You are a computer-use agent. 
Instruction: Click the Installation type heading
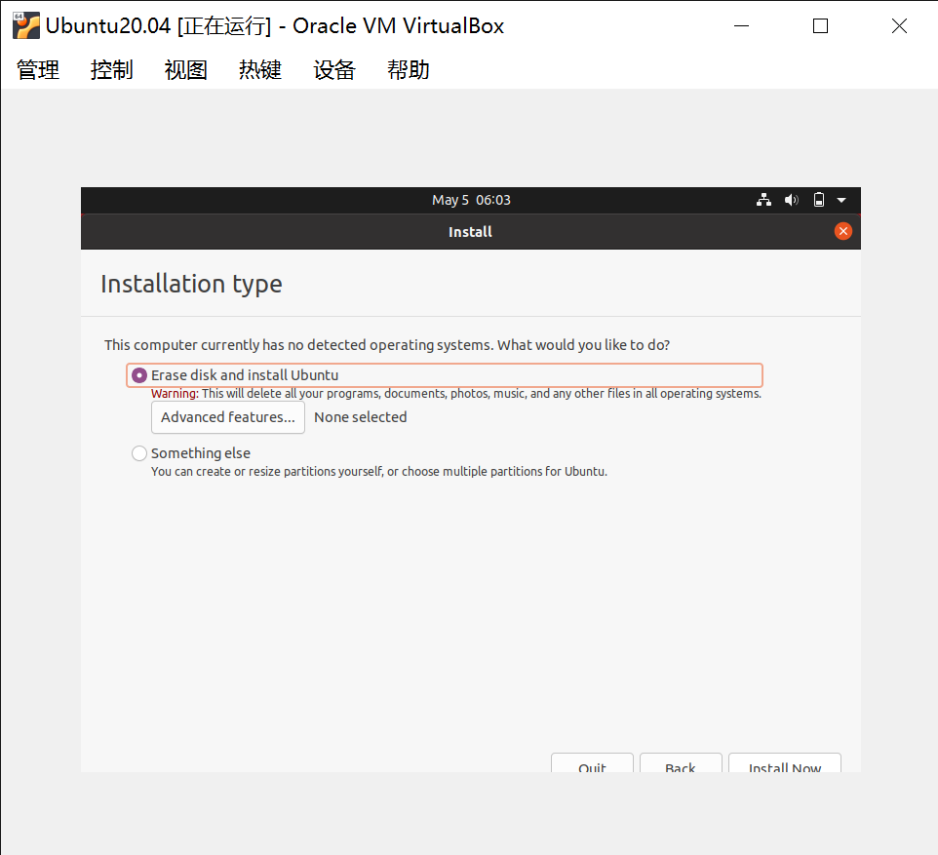coord(191,284)
